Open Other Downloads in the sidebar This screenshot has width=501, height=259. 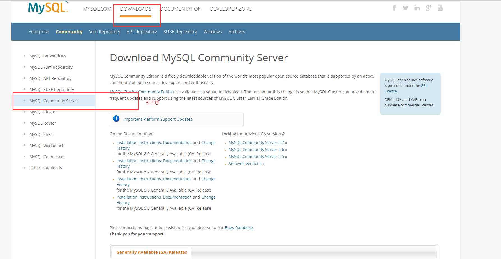click(45, 168)
